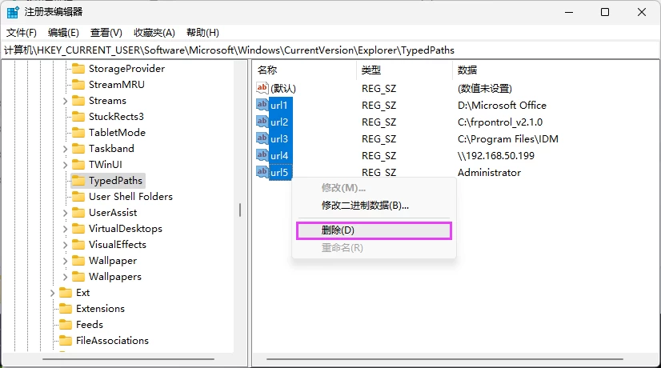Click the string value icon beside url5
Image resolution: width=661 pixels, height=368 pixels.
(x=262, y=172)
